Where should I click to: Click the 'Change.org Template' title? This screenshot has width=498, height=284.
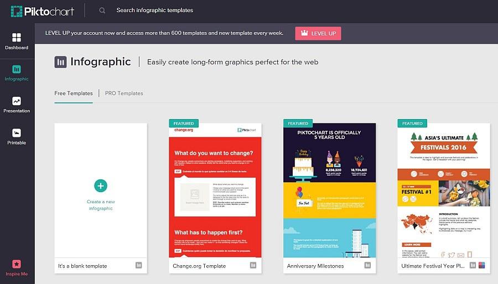point(199,266)
